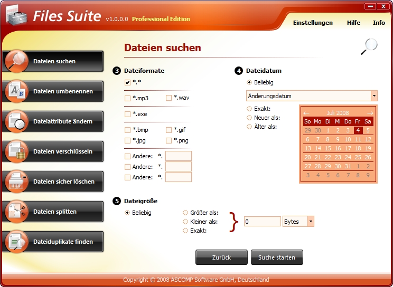
Task: Open the Hilfe menu
Action: (353, 23)
